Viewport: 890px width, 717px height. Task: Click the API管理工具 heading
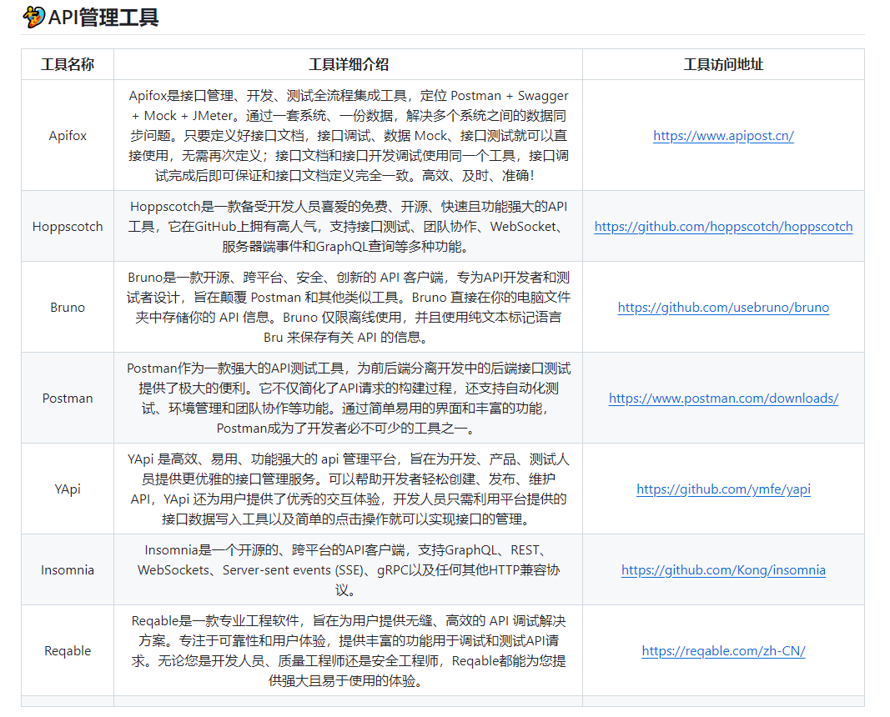click(x=103, y=18)
